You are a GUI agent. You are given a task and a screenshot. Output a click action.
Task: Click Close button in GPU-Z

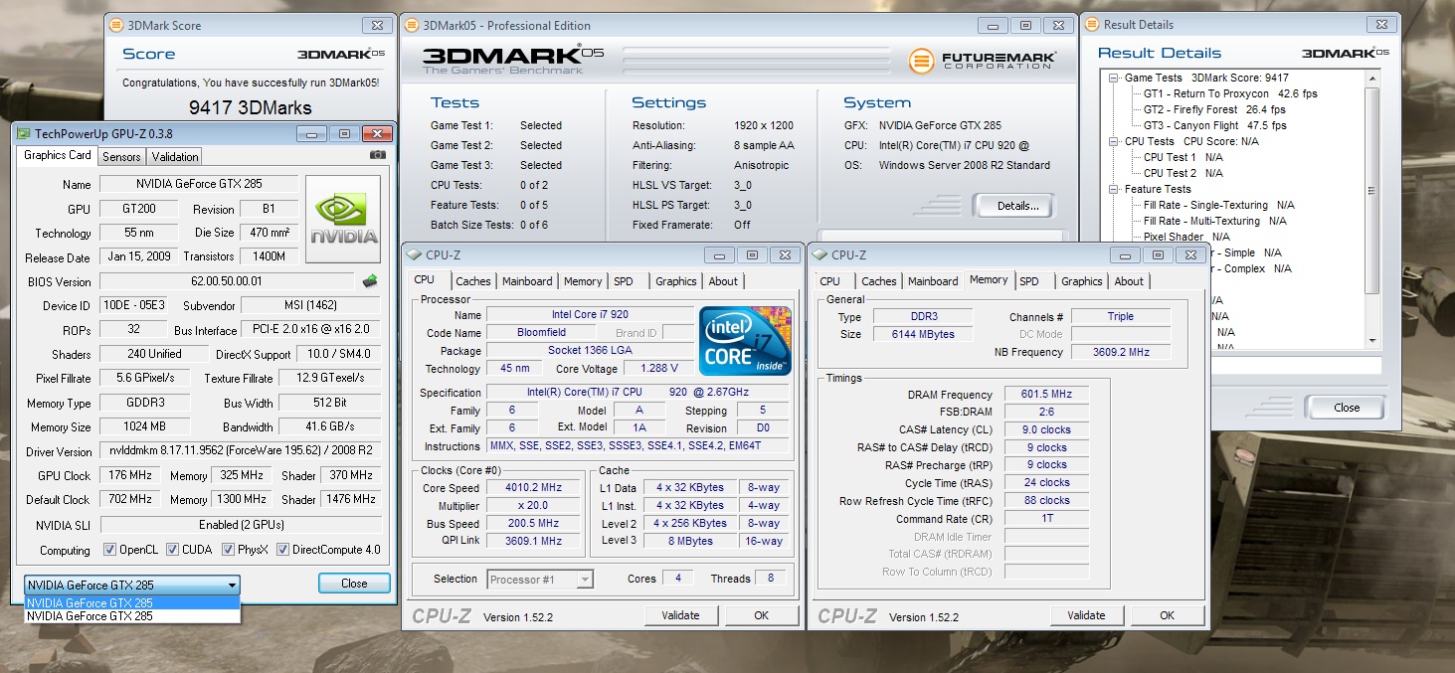354,584
